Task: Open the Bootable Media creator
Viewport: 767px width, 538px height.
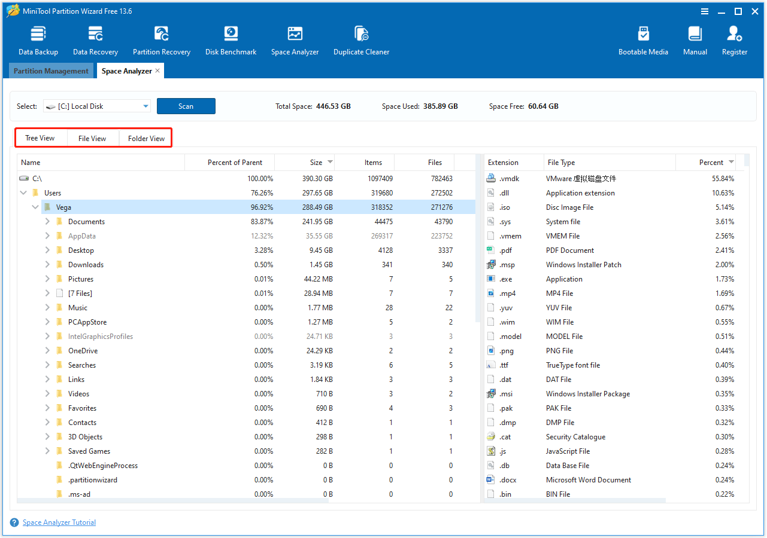Action: pyautogui.click(x=643, y=39)
